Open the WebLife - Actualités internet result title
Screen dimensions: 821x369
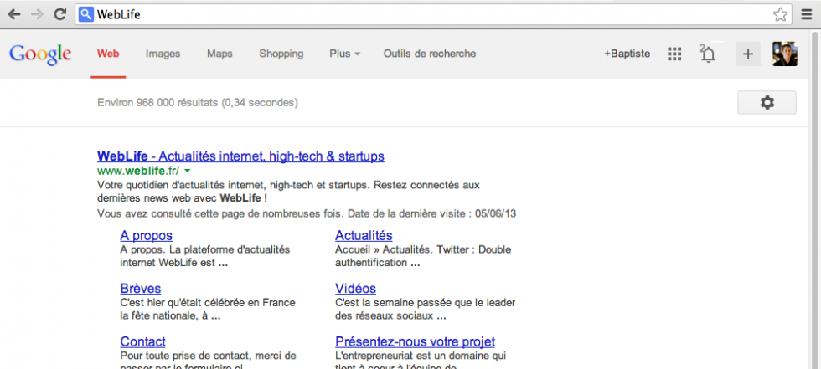tap(241, 156)
